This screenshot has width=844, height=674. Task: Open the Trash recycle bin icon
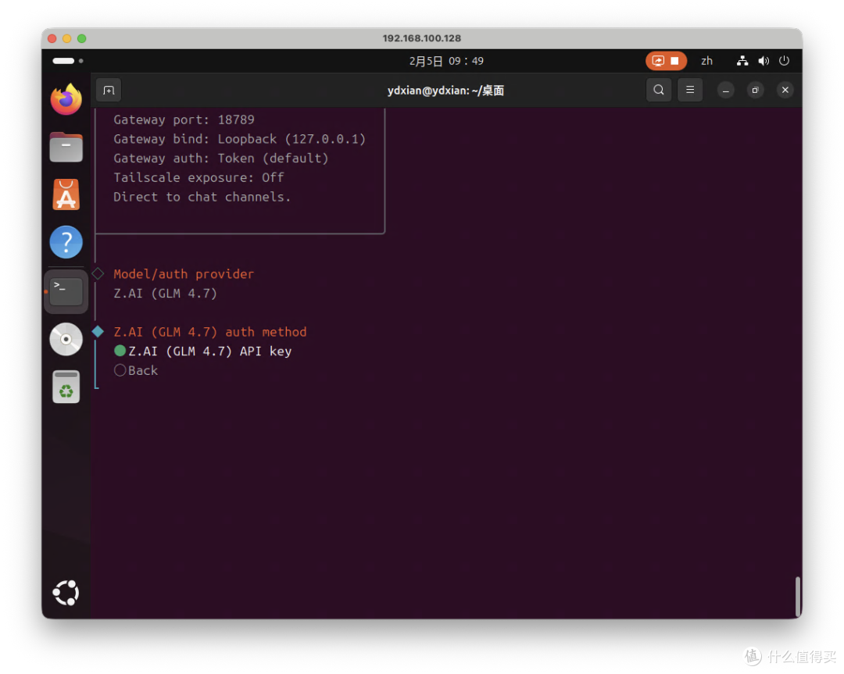66,387
